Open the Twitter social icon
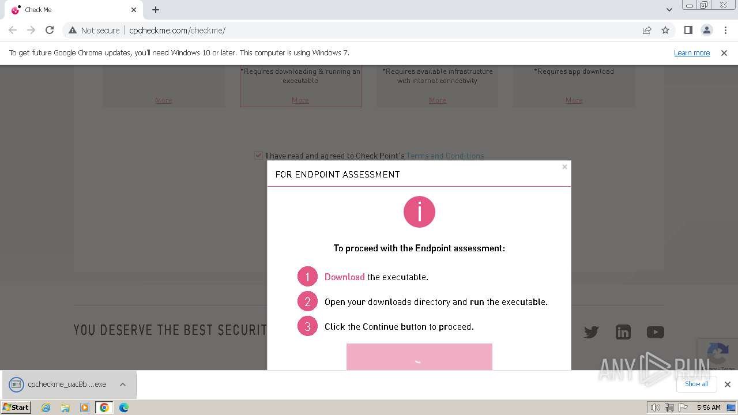 click(x=591, y=332)
